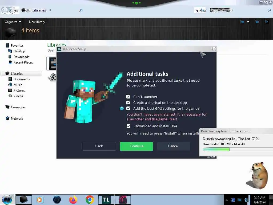The image size is (273, 205).
Task: Click the back navigation arrow in Explorer
Action: tap(5, 10)
